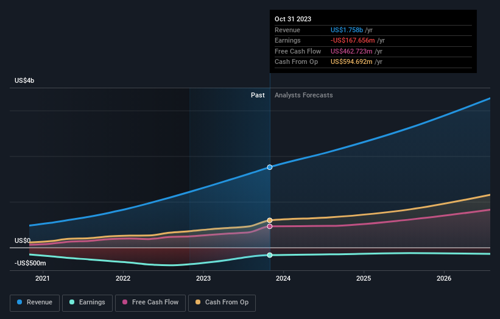Click the 2022 axis label
Viewport: 500px width, 319px height.
(x=123, y=278)
